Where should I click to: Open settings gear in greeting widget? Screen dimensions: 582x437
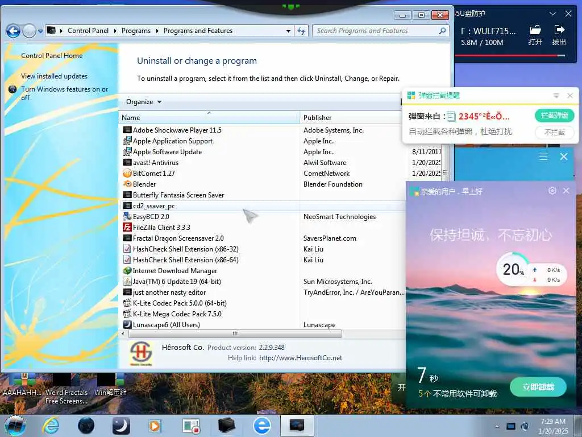point(552,191)
